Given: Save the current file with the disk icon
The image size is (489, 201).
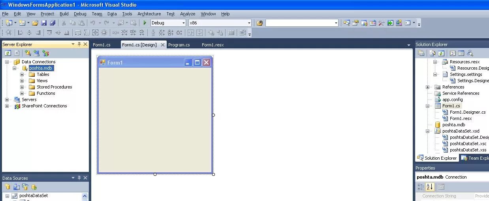Looking at the screenshot, I should point(44,23).
